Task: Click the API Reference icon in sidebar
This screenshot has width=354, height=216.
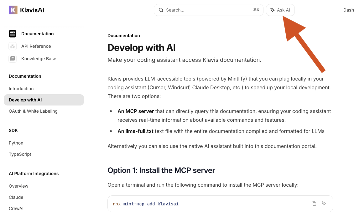Action: 13,46
